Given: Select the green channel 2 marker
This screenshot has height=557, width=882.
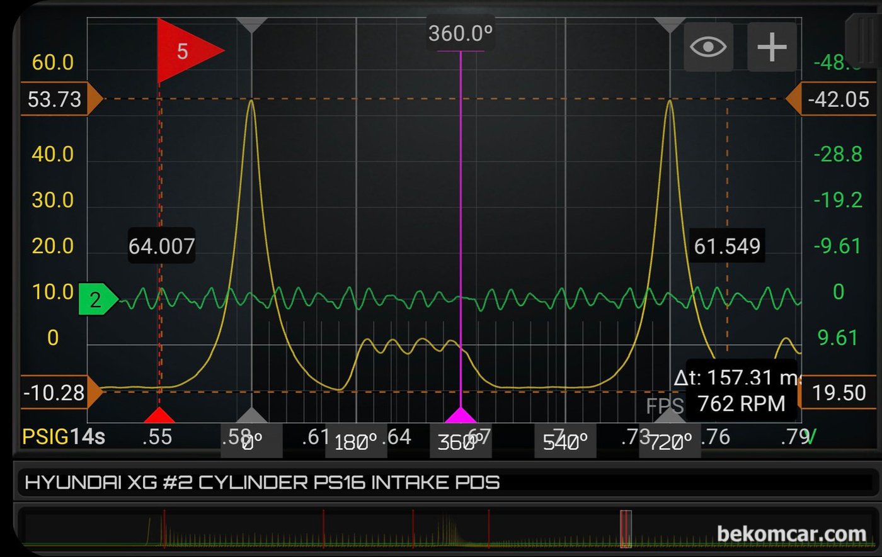Looking at the screenshot, I should pyautogui.click(x=98, y=300).
